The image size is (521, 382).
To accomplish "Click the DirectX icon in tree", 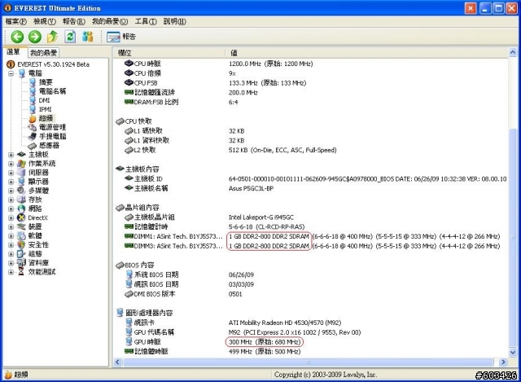I will pos(21,217).
